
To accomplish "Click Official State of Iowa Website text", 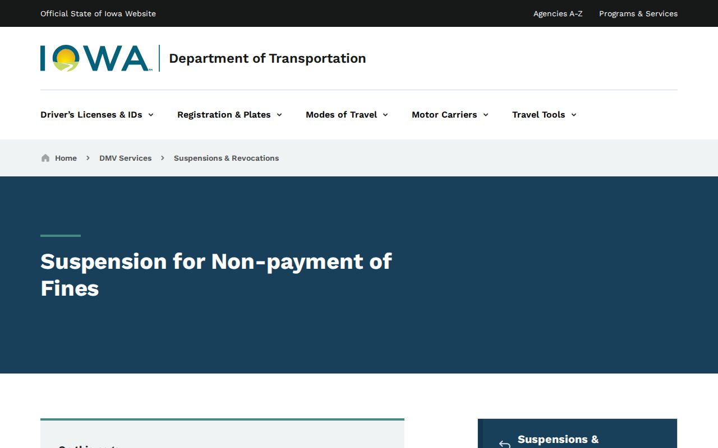I will pos(98,13).
